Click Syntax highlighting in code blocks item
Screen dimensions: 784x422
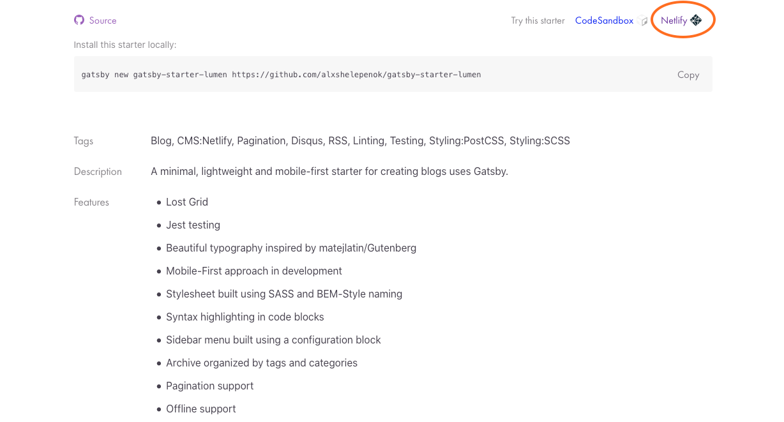[245, 317]
